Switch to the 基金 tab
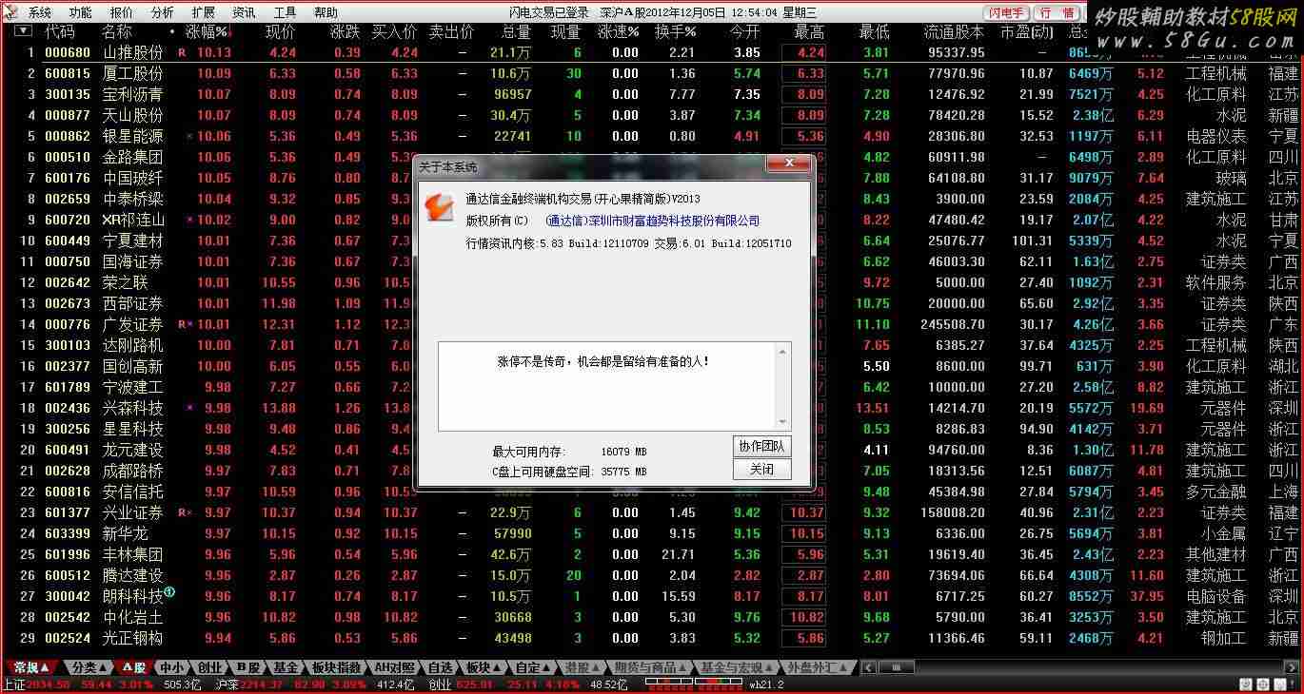Viewport: 1304px width, 694px height. [286, 667]
